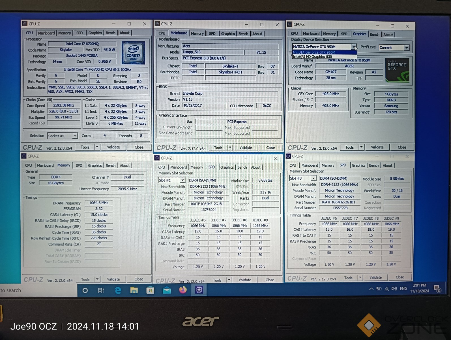Image resolution: width=451 pixels, height=340 pixels.
Task: Select highlighted NVIDIA GeForce GTX 950M list entry
Action: [x=325, y=52]
